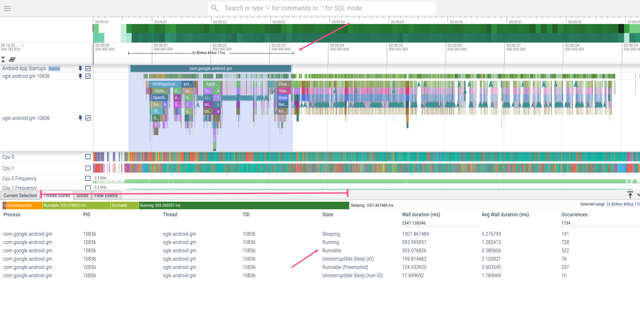
Task: Drag the 2s 804ms selection range marker
Action: [x=294, y=53]
